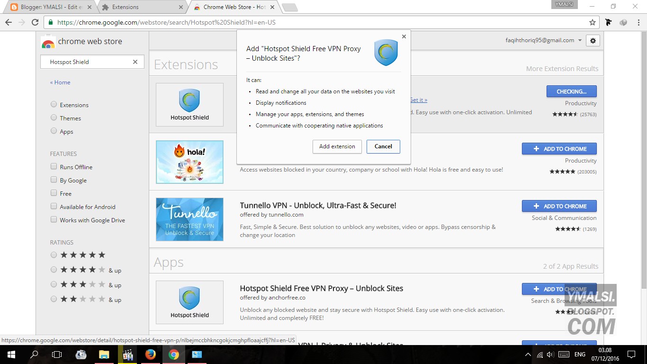Click the ENG language indicator
This screenshot has height=364, width=647.
[580, 355]
